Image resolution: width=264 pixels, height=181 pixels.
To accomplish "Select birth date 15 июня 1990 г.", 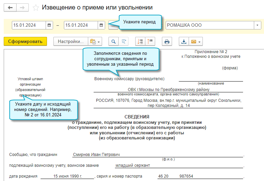I will click(68, 176).
